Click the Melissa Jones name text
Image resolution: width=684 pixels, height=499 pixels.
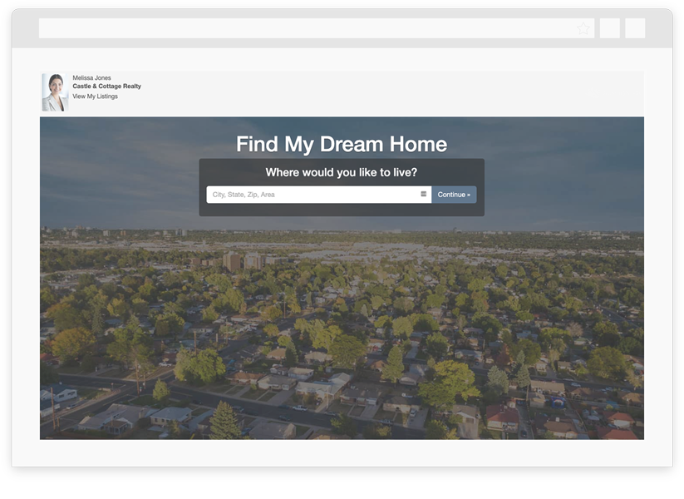pos(91,77)
